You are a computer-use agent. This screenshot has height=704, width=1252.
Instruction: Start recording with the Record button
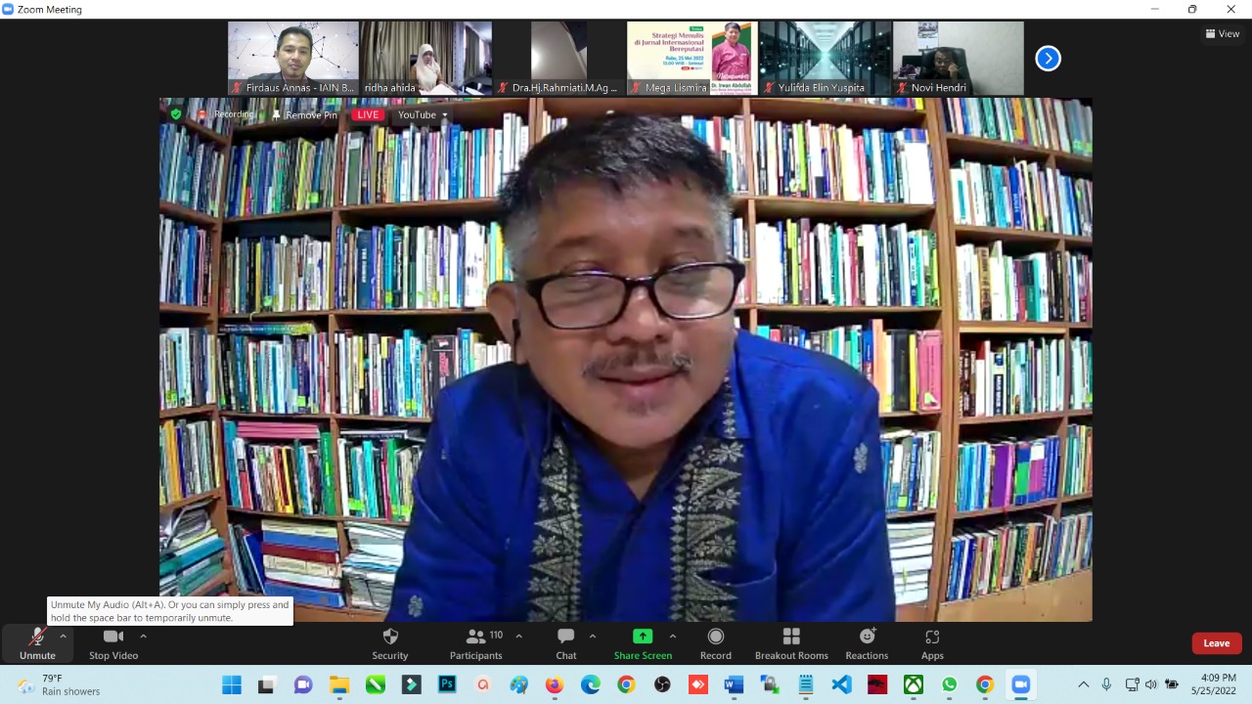pyautogui.click(x=716, y=642)
